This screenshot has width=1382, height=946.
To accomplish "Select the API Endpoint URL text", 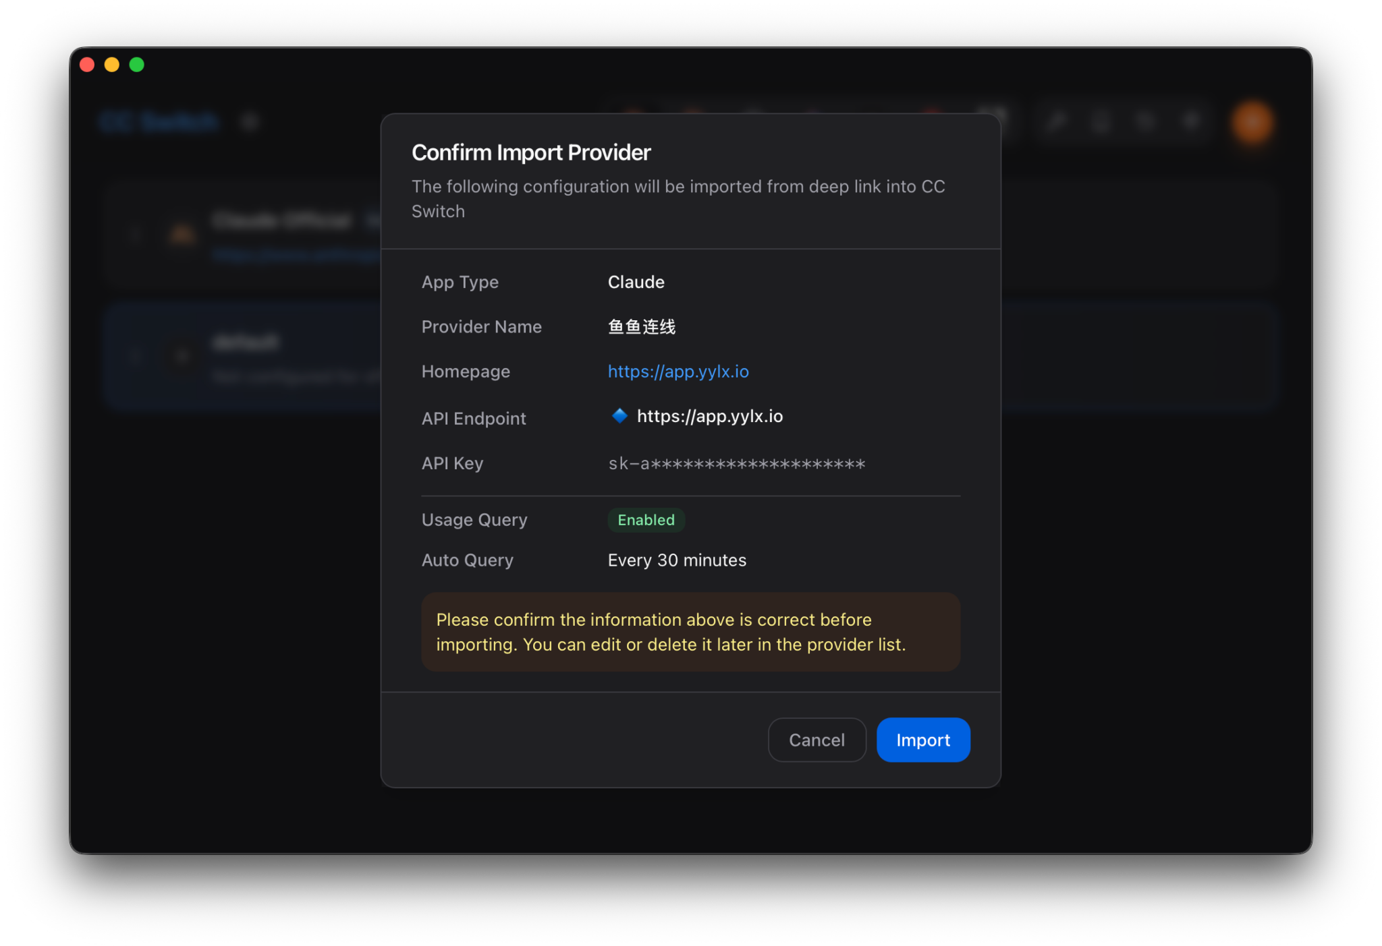I will point(710,416).
